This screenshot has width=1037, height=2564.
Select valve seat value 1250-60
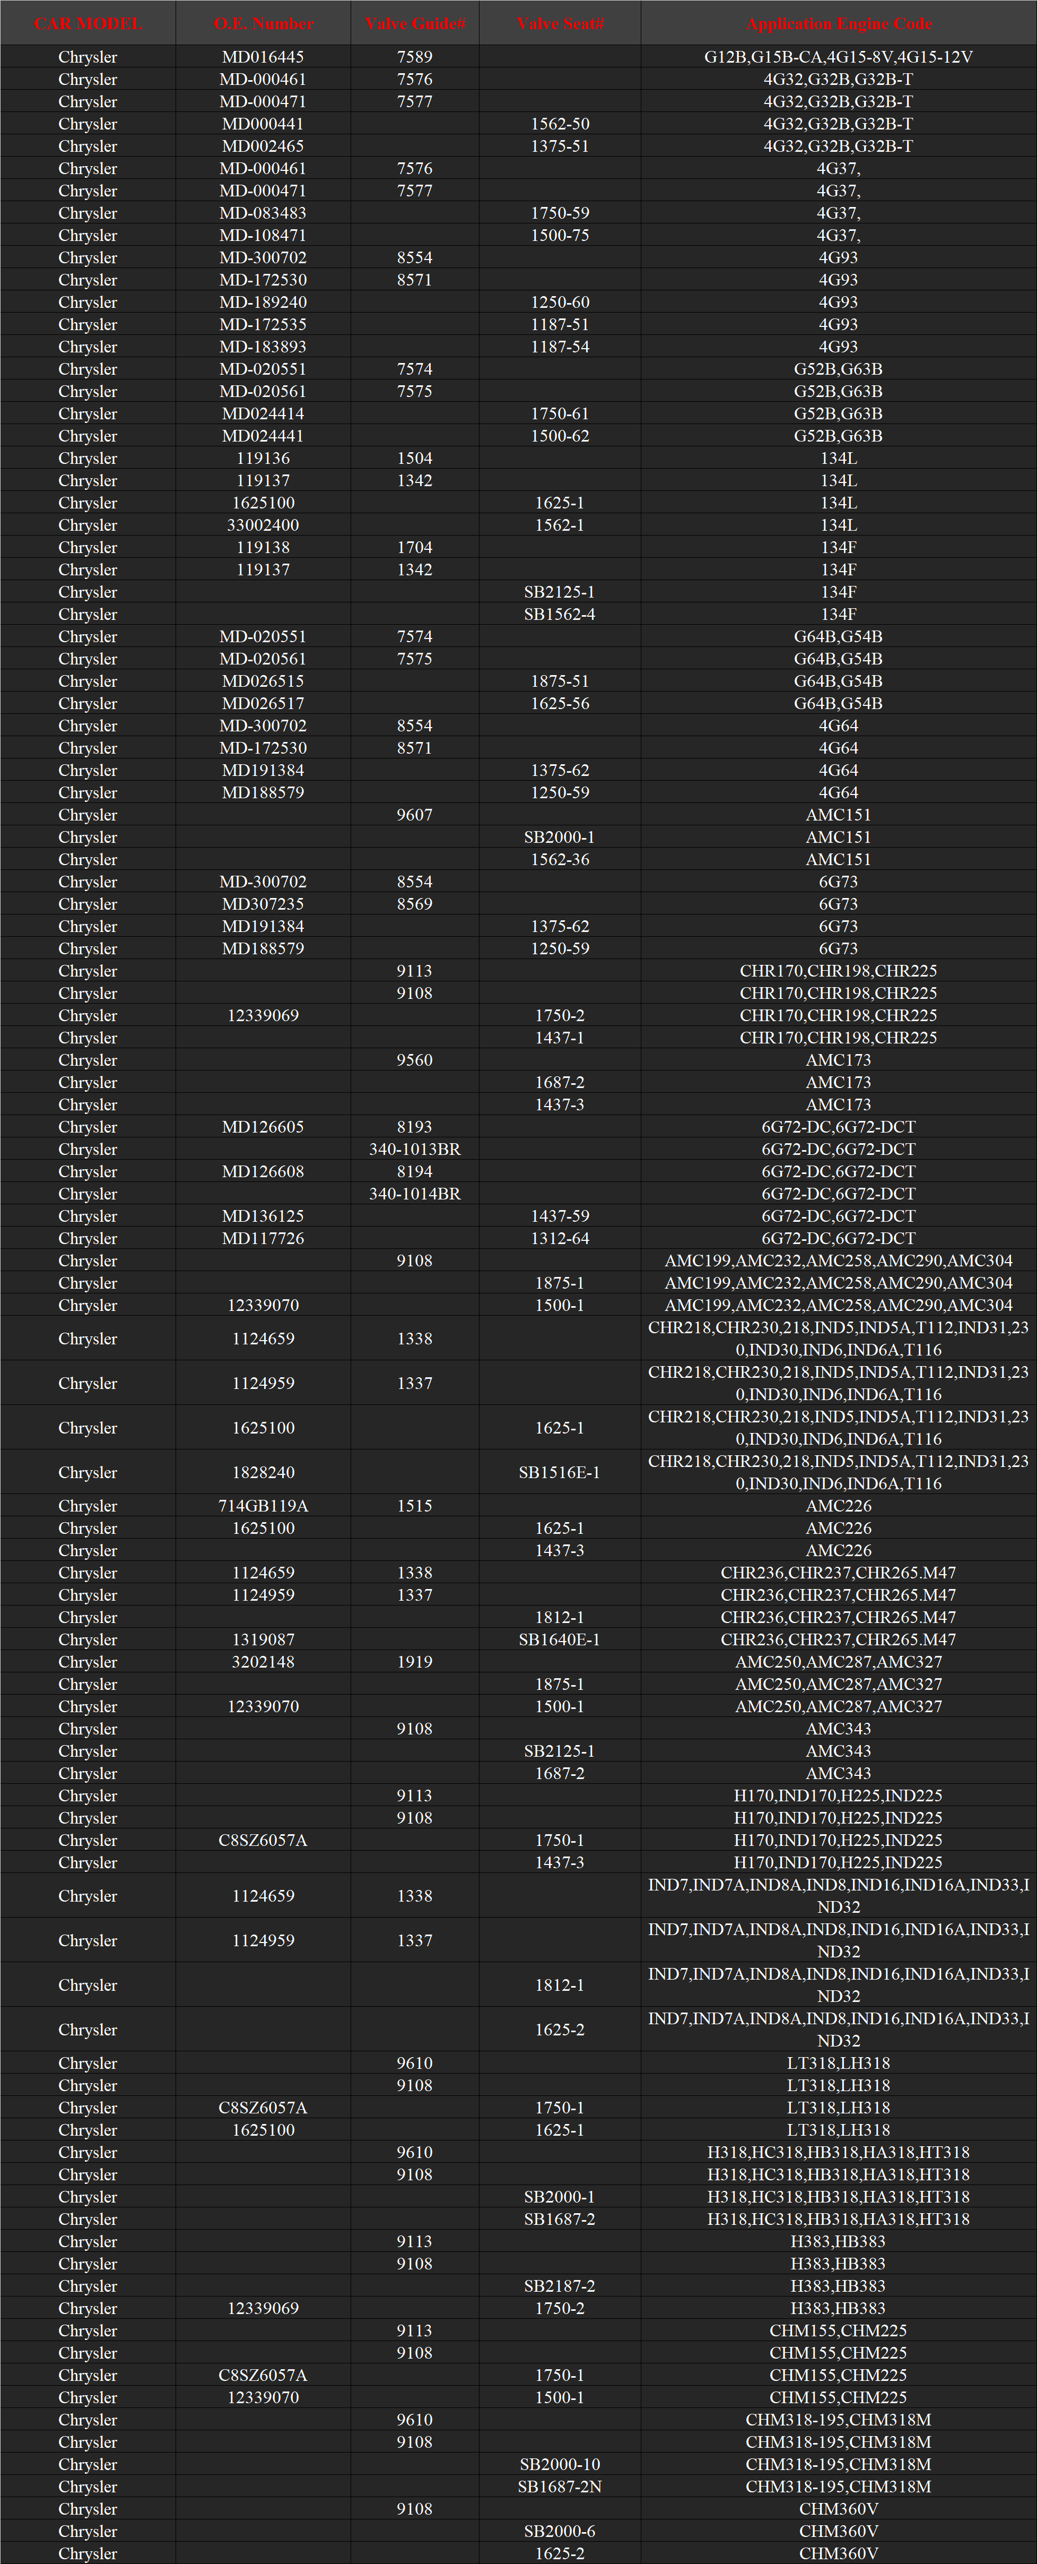pyautogui.click(x=560, y=301)
